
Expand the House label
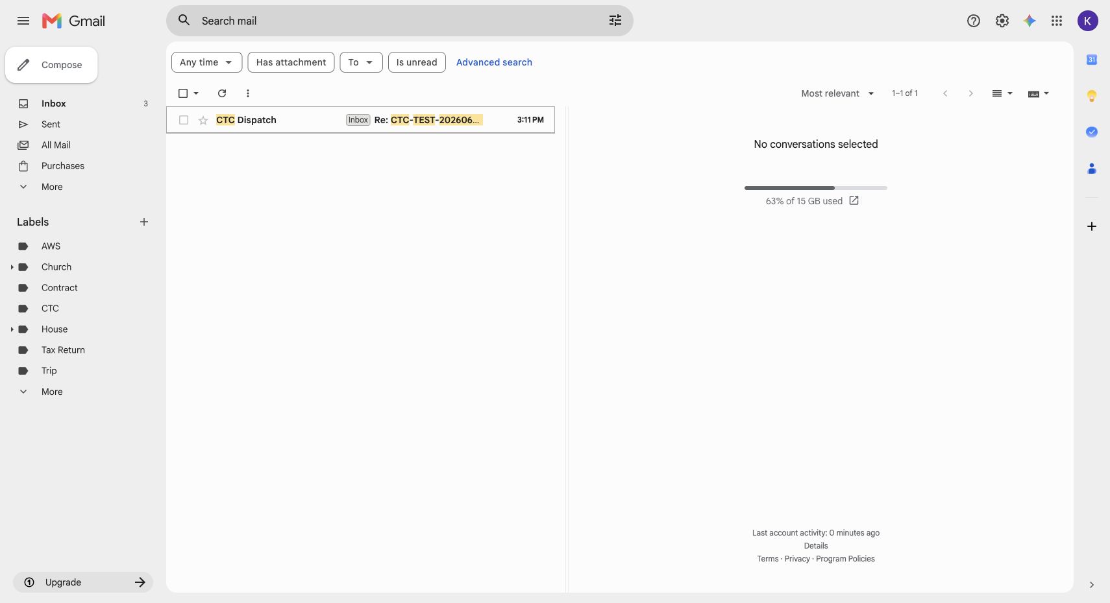(12, 329)
